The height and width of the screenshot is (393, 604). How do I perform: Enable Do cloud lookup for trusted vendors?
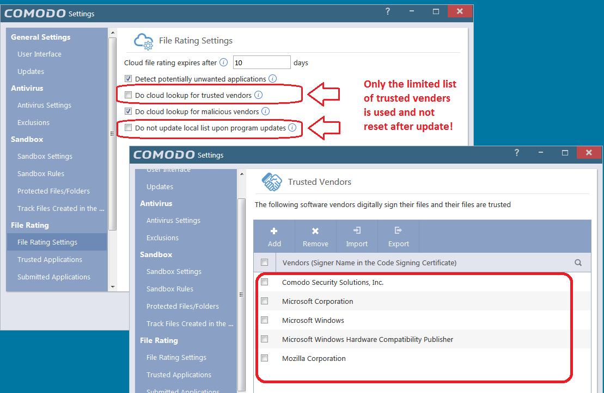pos(129,95)
